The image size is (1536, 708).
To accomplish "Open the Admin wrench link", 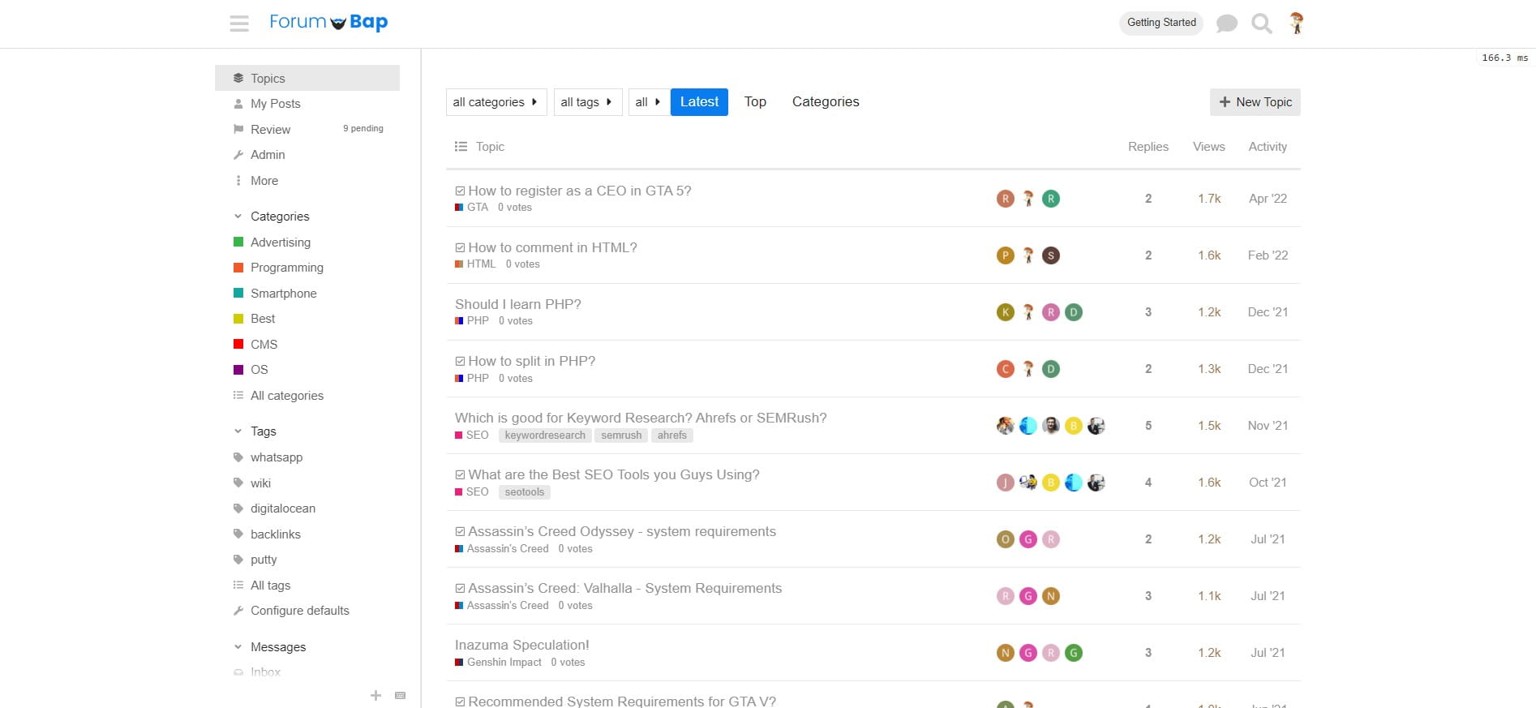I will coord(267,155).
